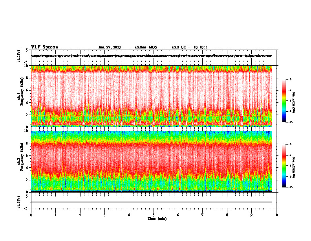Click the -5 tick on ch.3(V) voltage axis
Viewport: 311px width, 241px height.
[x=27, y=208]
